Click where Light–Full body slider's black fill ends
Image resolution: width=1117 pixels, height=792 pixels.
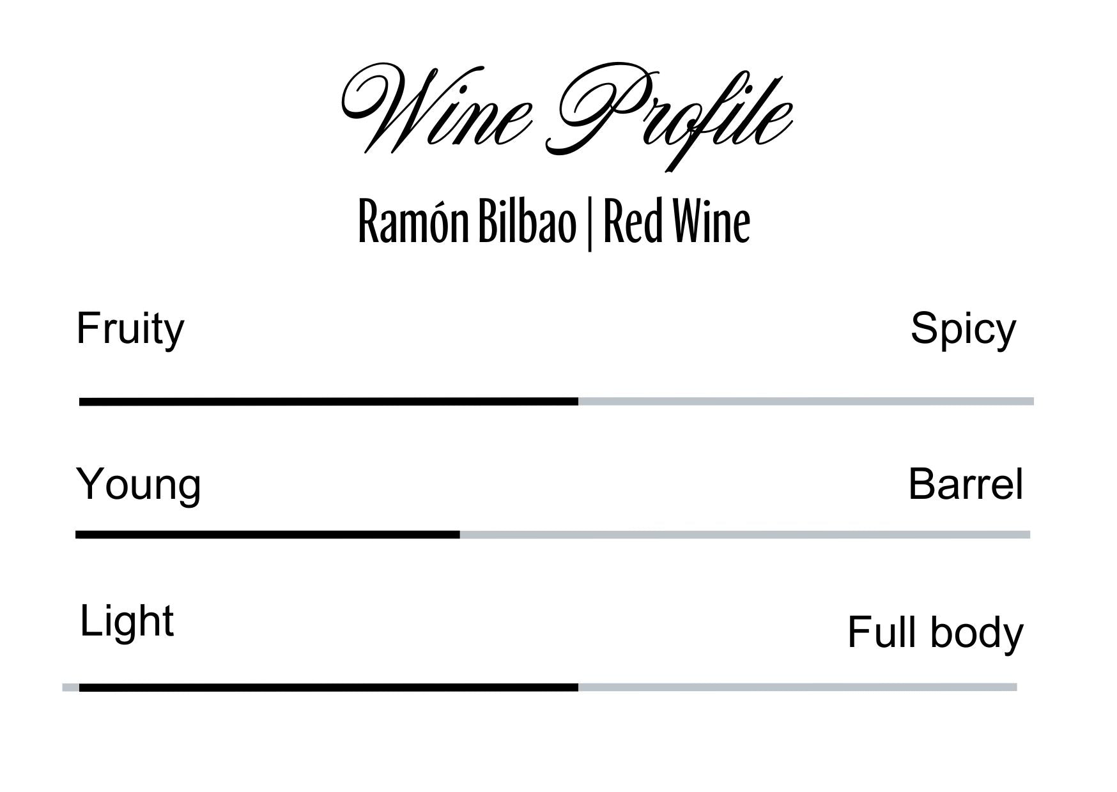[x=578, y=687]
